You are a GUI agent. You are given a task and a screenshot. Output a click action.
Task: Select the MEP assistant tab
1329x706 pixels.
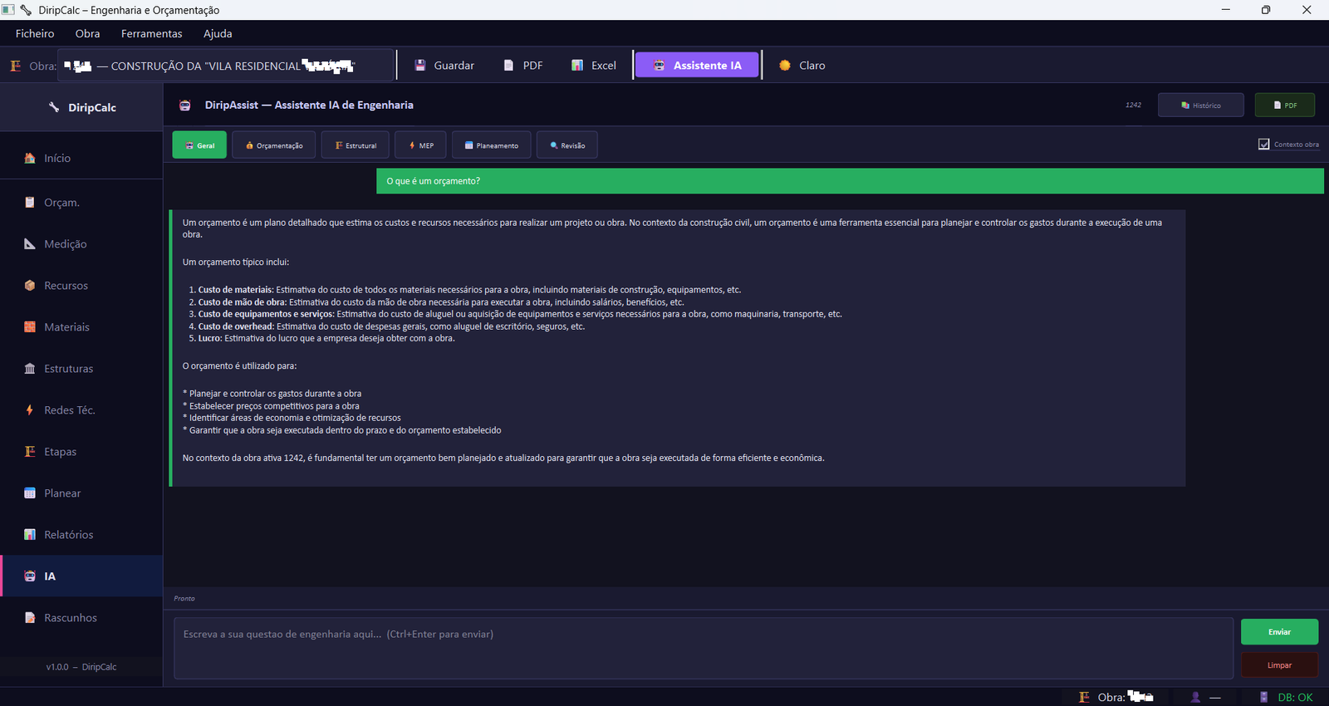pos(421,145)
